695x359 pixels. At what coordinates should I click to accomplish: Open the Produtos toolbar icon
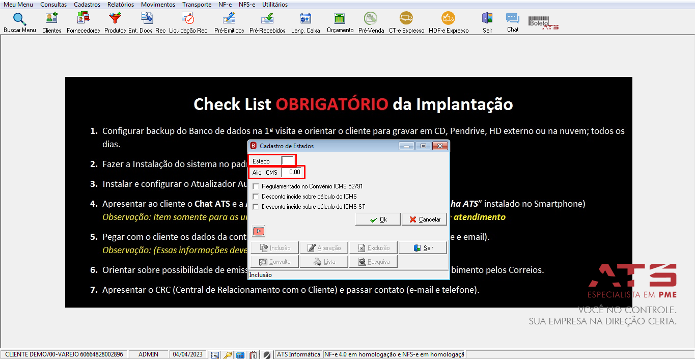[x=115, y=23]
